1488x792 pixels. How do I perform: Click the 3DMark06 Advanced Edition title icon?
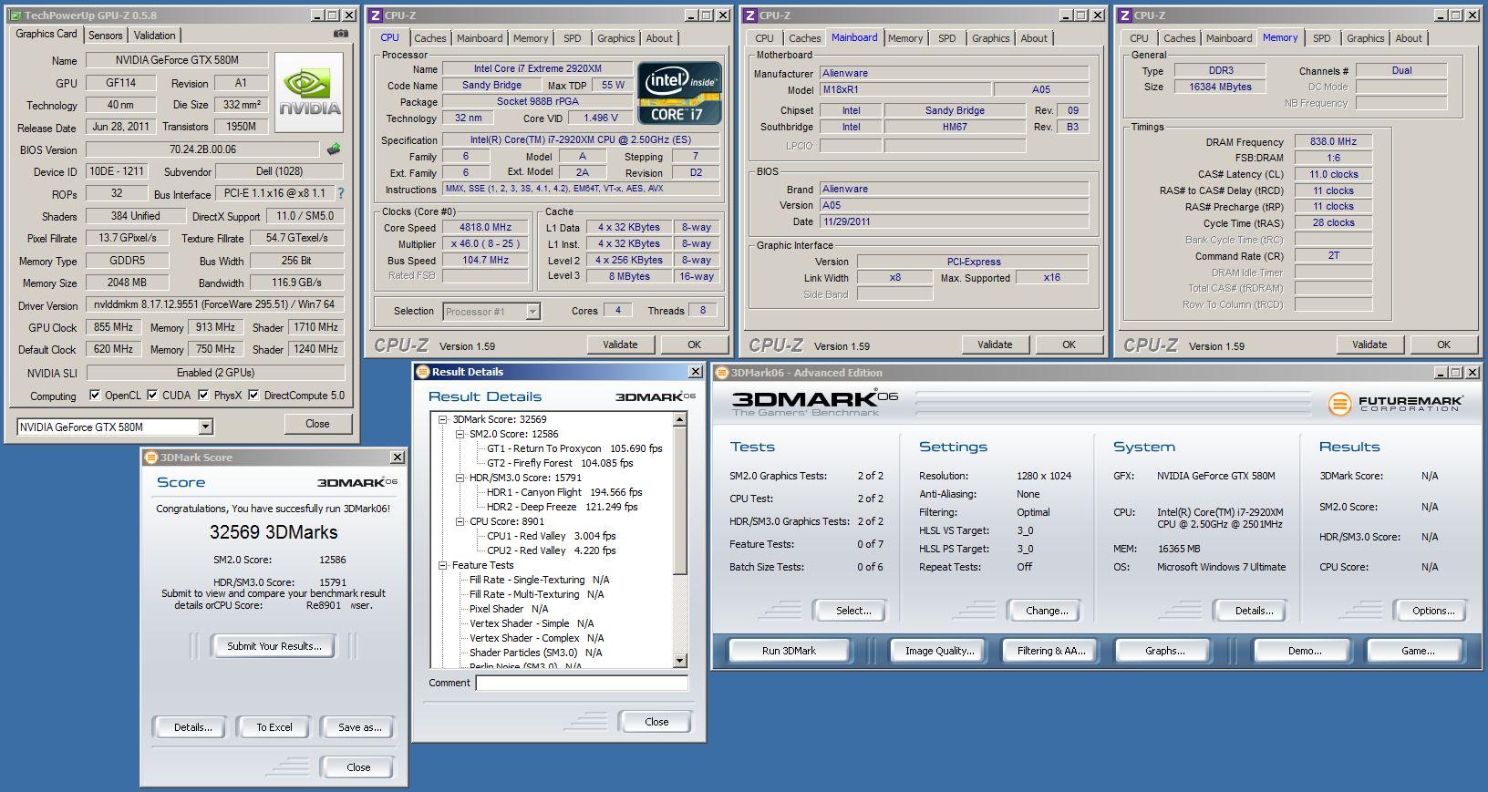722,373
